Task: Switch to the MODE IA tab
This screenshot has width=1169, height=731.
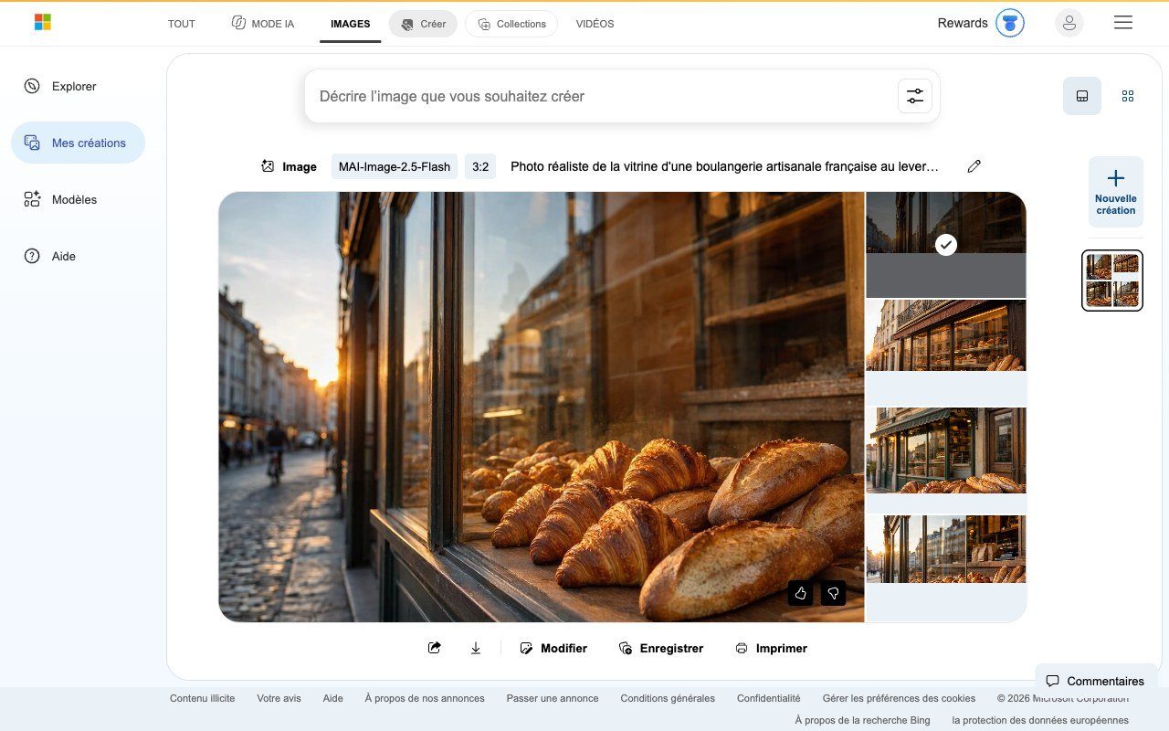Action: pyautogui.click(x=263, y=24)
